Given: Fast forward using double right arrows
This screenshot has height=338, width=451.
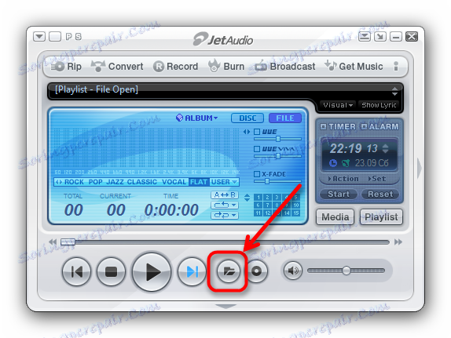Looking at the screenshot, I should (398, 242).
